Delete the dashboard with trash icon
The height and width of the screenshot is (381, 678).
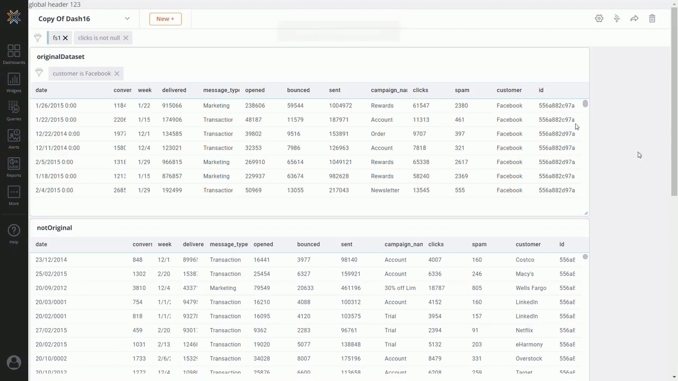click(652, 19)
